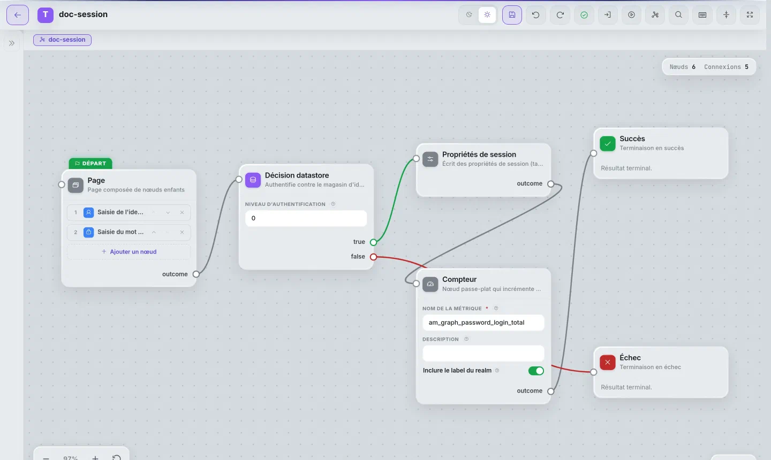This screenshot has width=771, height=460.
Task: Click the login arrow-into-bracket toolbar icon
Action: 608,15
